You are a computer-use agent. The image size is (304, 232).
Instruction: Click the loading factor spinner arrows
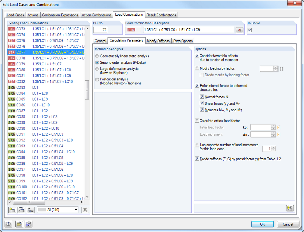(x=275, y=69)
